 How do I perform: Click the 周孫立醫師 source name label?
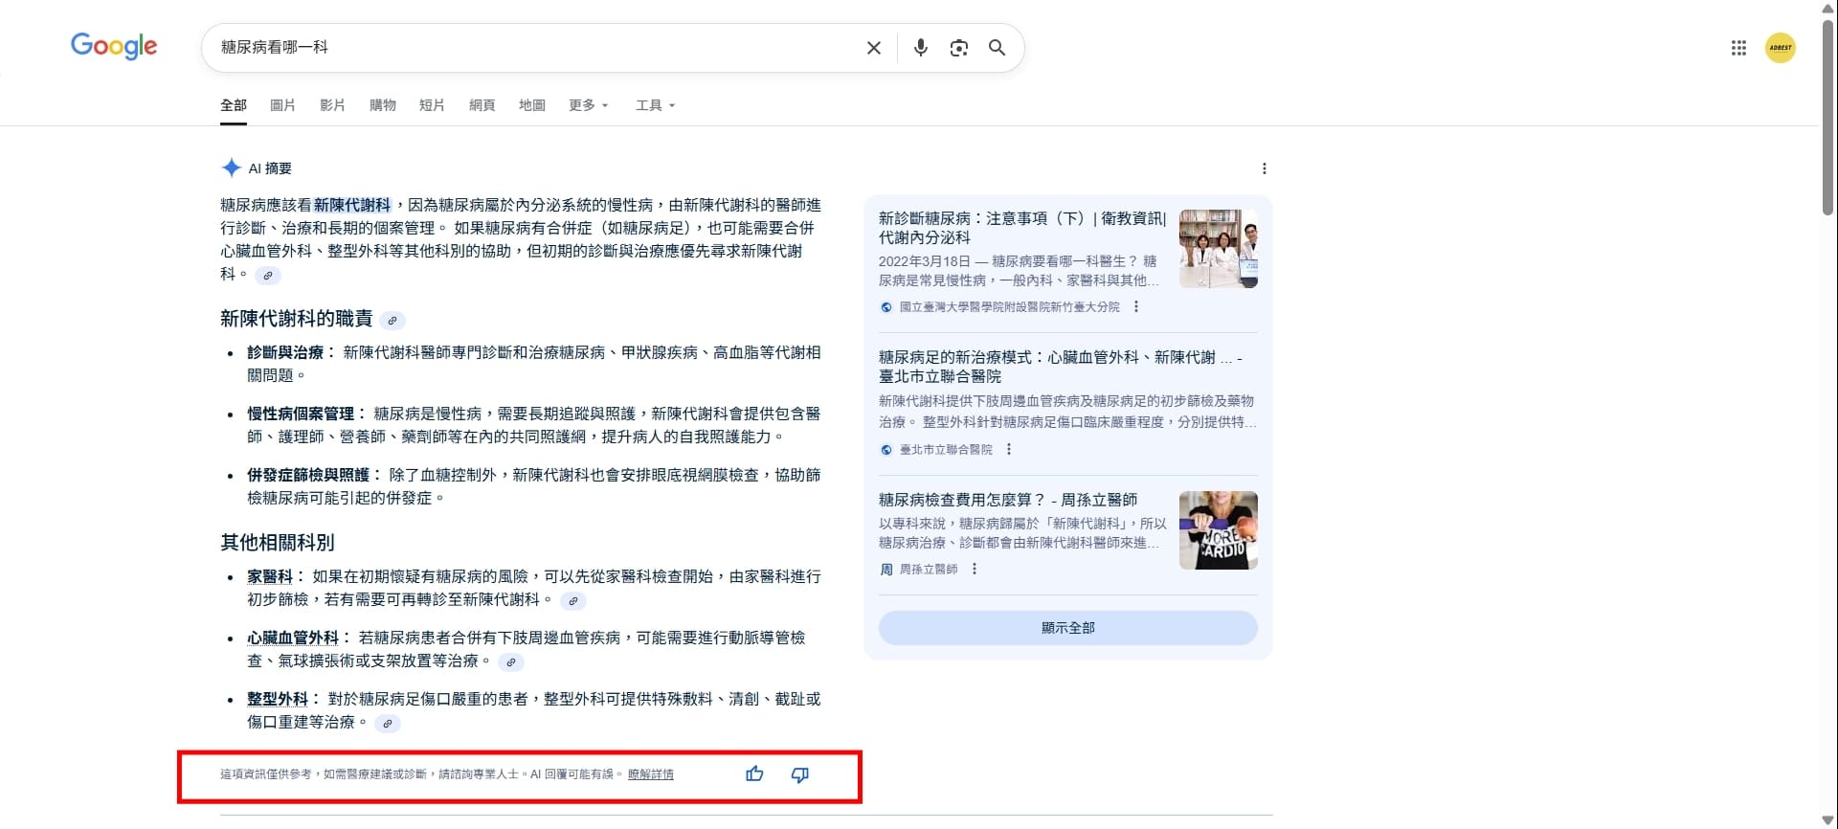(929, 570)
